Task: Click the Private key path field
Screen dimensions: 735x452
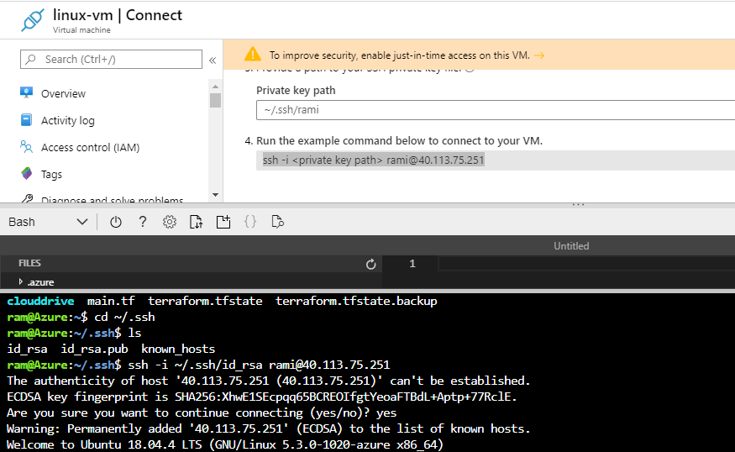Action: click(495, 110)
